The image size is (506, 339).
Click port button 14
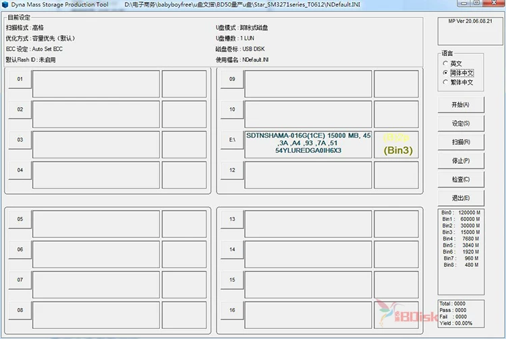232,249
